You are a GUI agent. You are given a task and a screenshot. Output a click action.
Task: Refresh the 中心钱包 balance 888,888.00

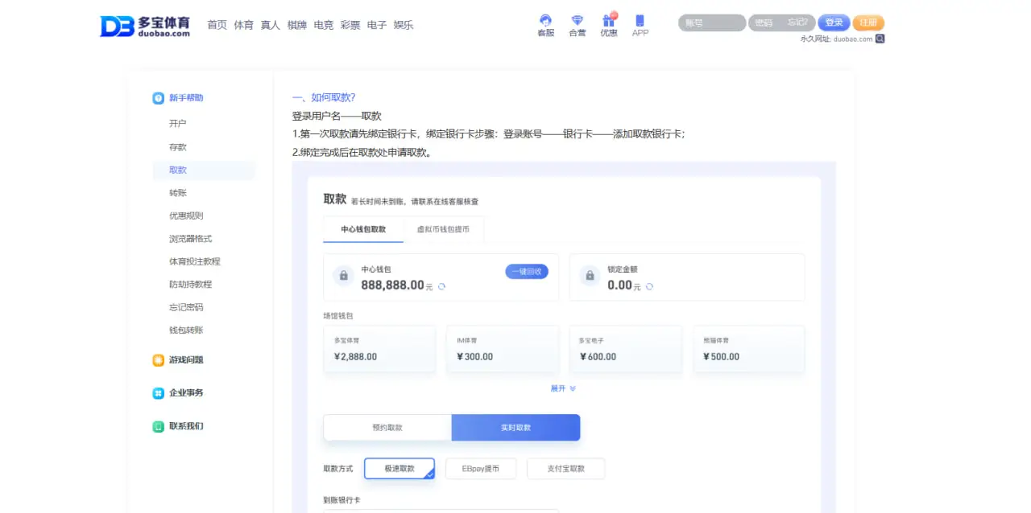[441, 286]
